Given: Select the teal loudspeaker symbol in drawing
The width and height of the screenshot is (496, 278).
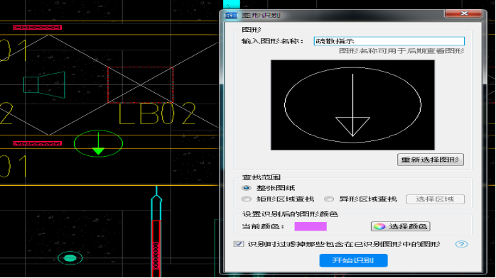Looking at the screenshot, I should click(44, 84).
